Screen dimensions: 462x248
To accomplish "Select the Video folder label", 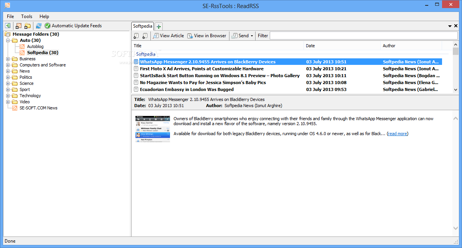I will (25, 102).
